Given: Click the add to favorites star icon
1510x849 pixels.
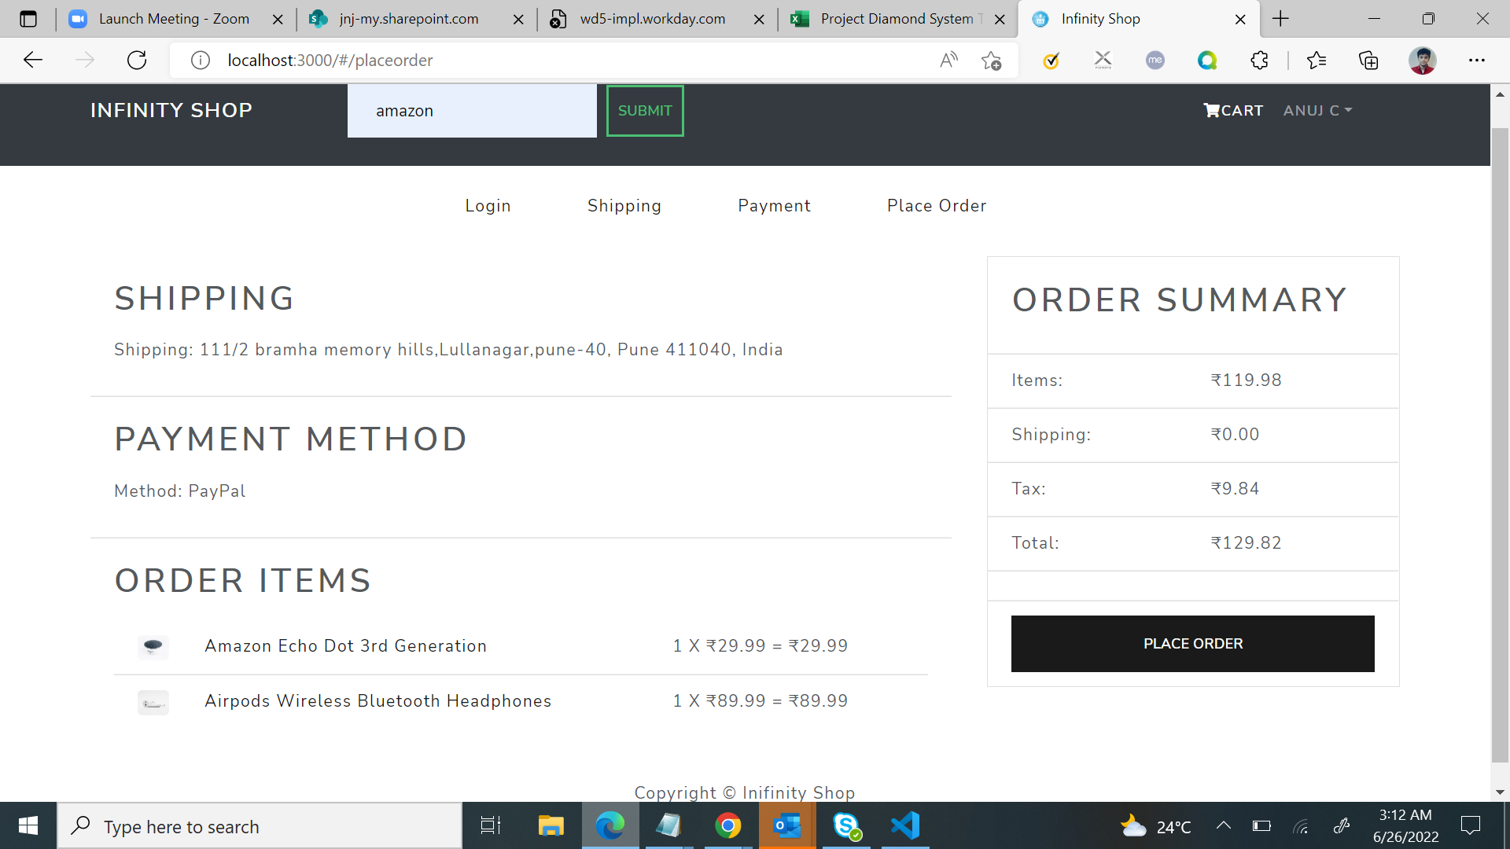Looking at the screenshot, I should coord(991,61).
